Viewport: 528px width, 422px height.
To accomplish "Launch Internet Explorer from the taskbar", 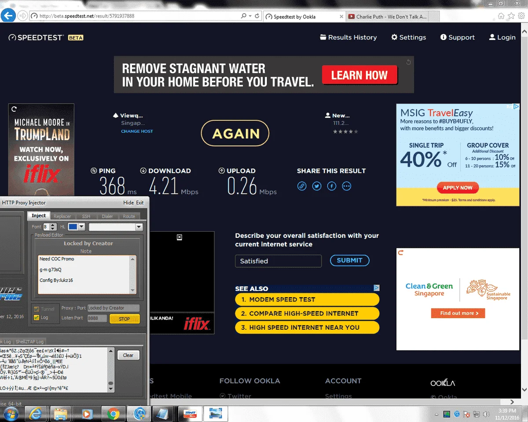I will click(x=36, y=414).
